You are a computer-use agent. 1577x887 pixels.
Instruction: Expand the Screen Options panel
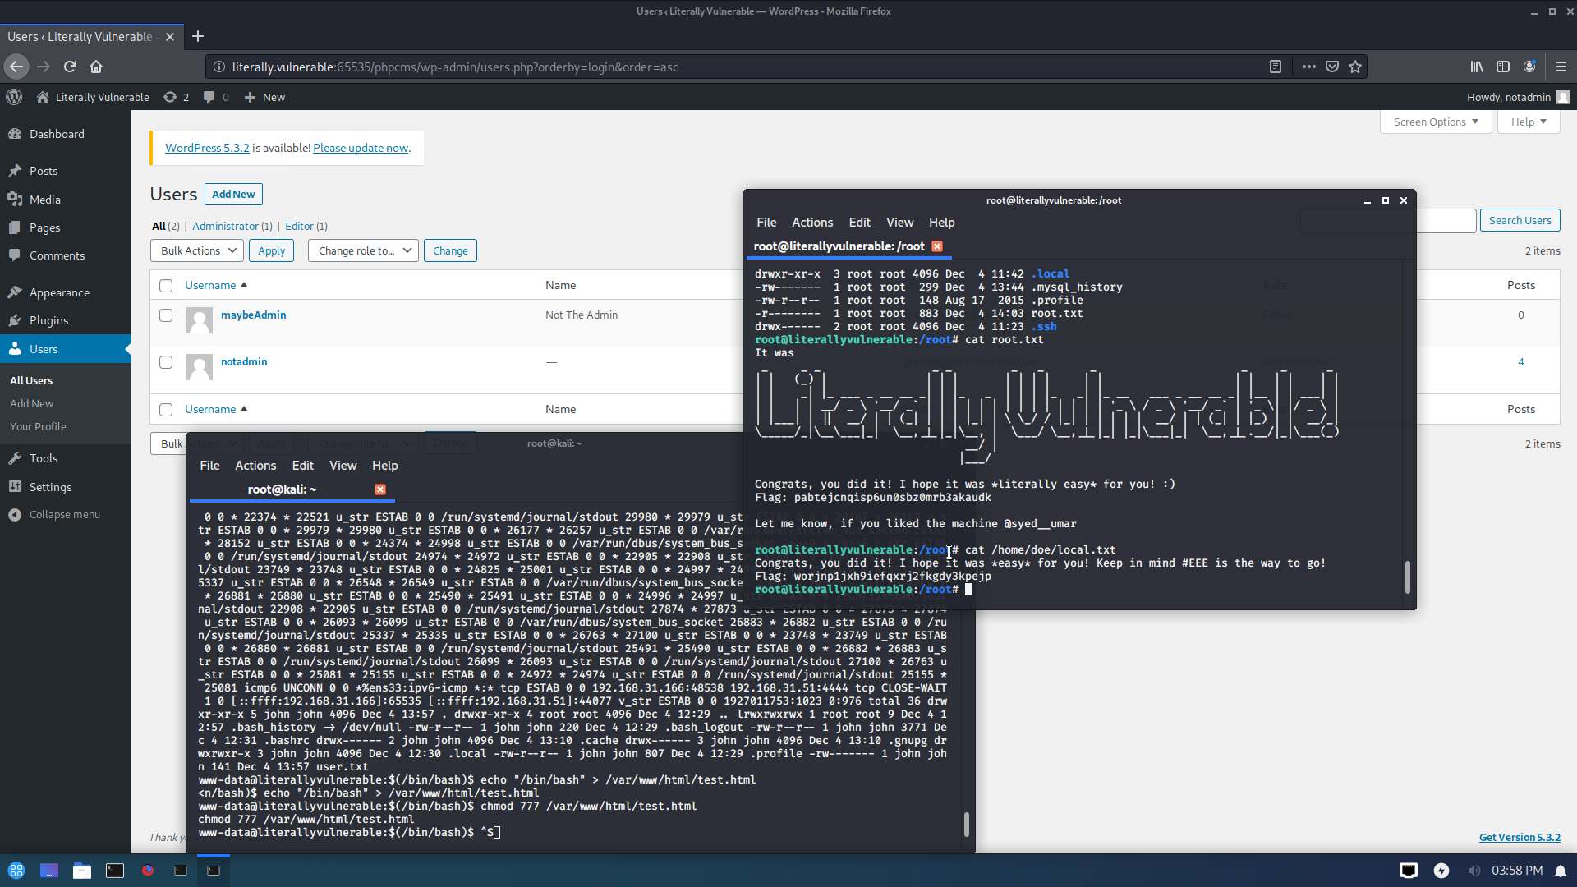tap(1435, 122)
